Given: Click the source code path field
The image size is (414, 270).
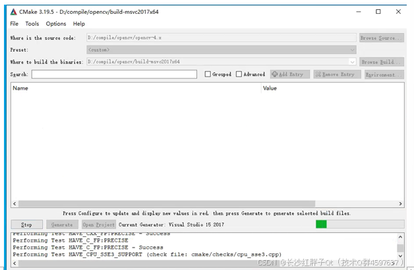Looking at the screenshot, I should (x=222, y=38).
